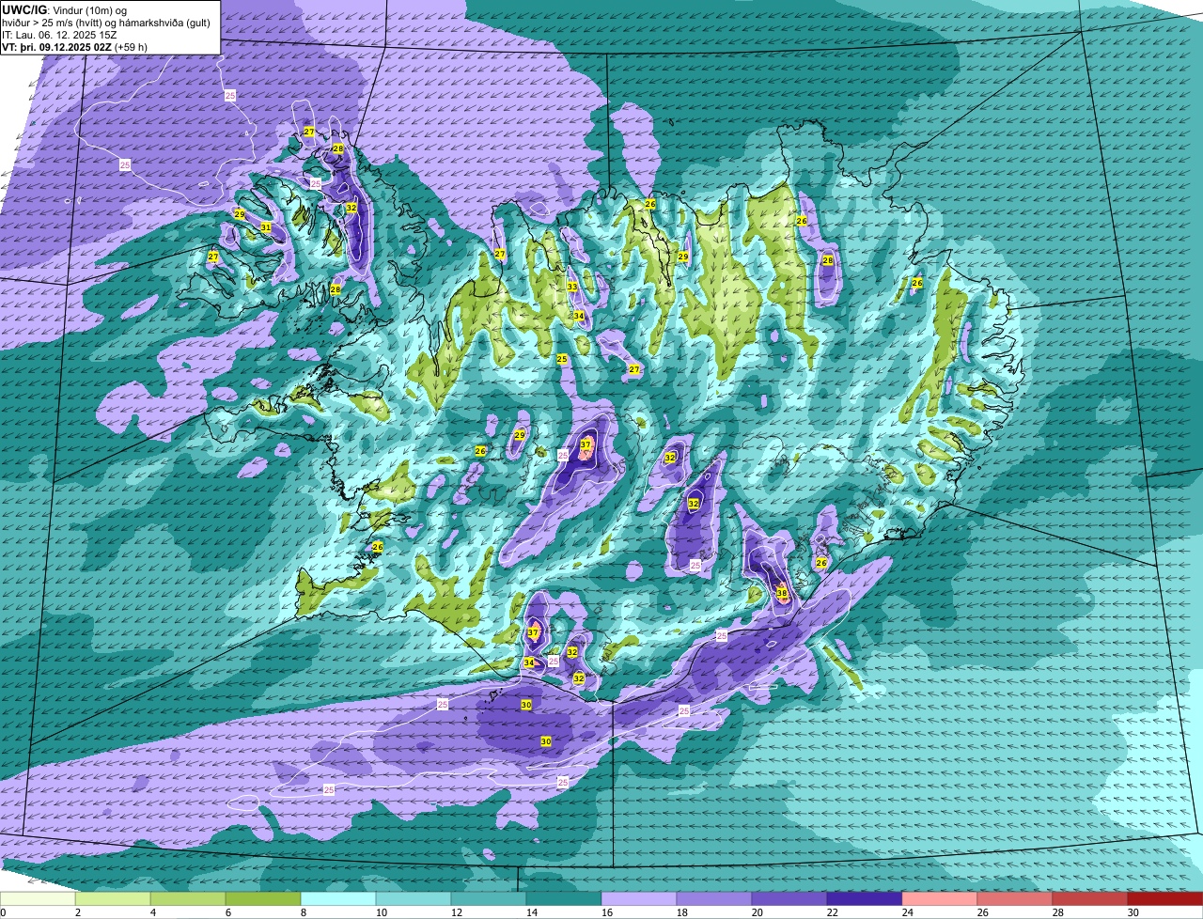Click the scale tick number 12
This screenshot has height=919, width=1203.
457,912
